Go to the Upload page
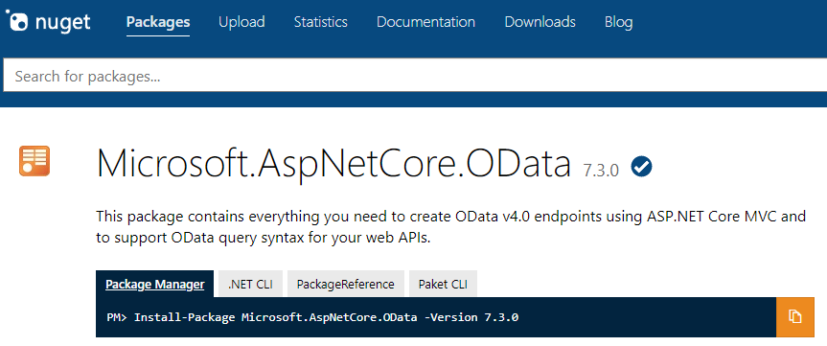The height and width of the screenshot is (346, 827). [x=241, y=22]
